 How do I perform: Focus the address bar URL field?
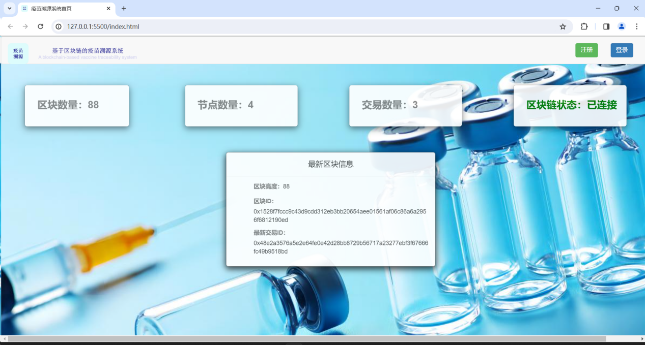311,26
